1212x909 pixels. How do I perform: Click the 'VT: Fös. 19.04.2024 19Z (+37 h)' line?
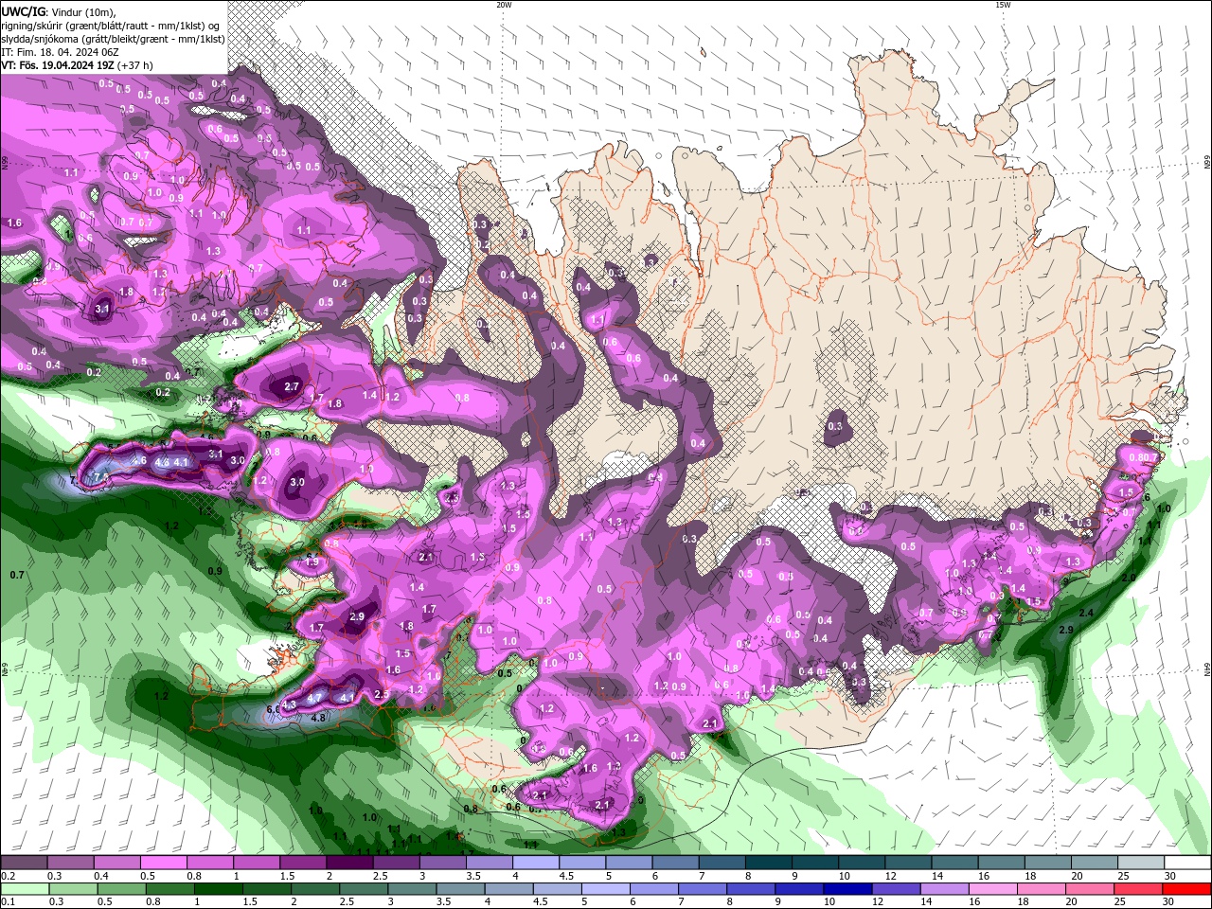(78, 65)
